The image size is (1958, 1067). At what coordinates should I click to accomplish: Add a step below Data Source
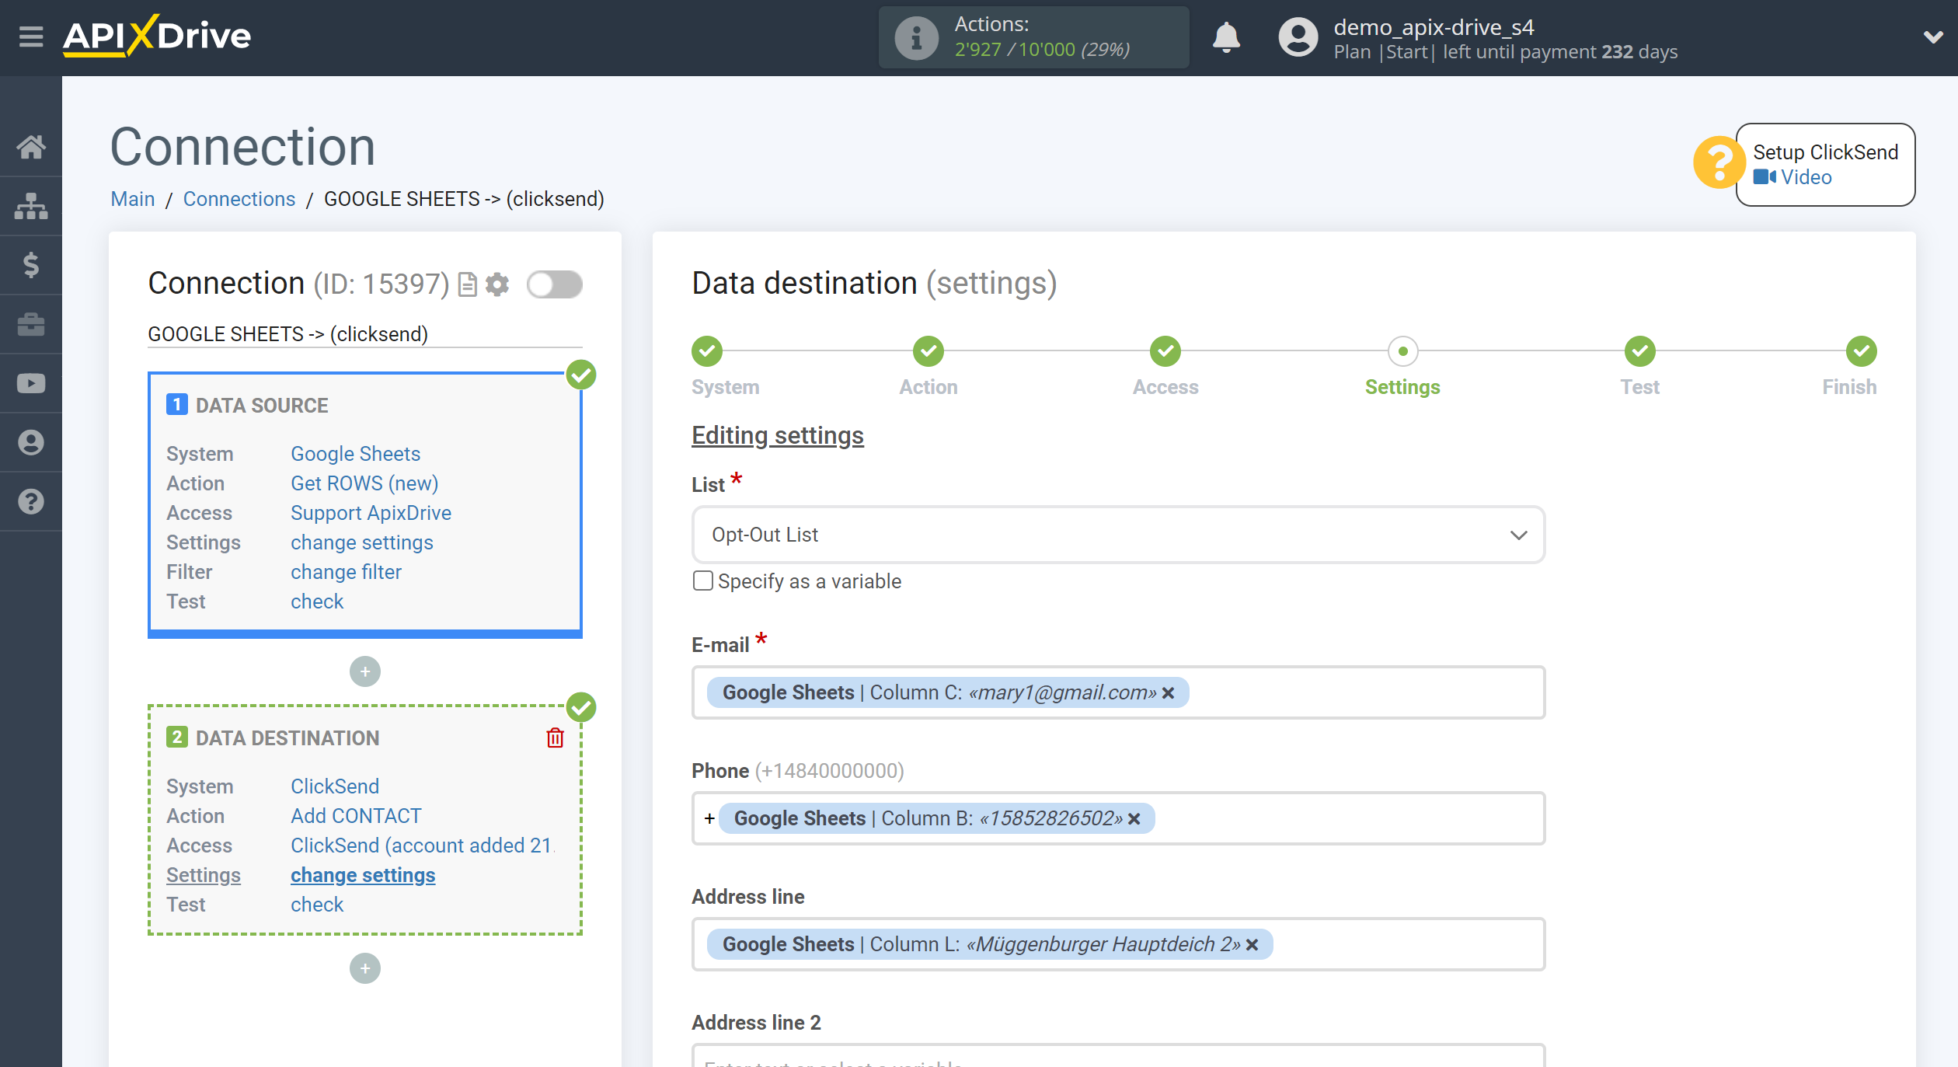(x=365, y=671)
